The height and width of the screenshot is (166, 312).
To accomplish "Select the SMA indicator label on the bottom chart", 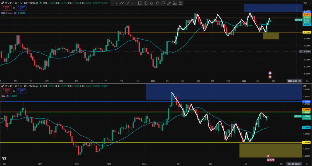I will pyautogui.click(x=4, y=96).
